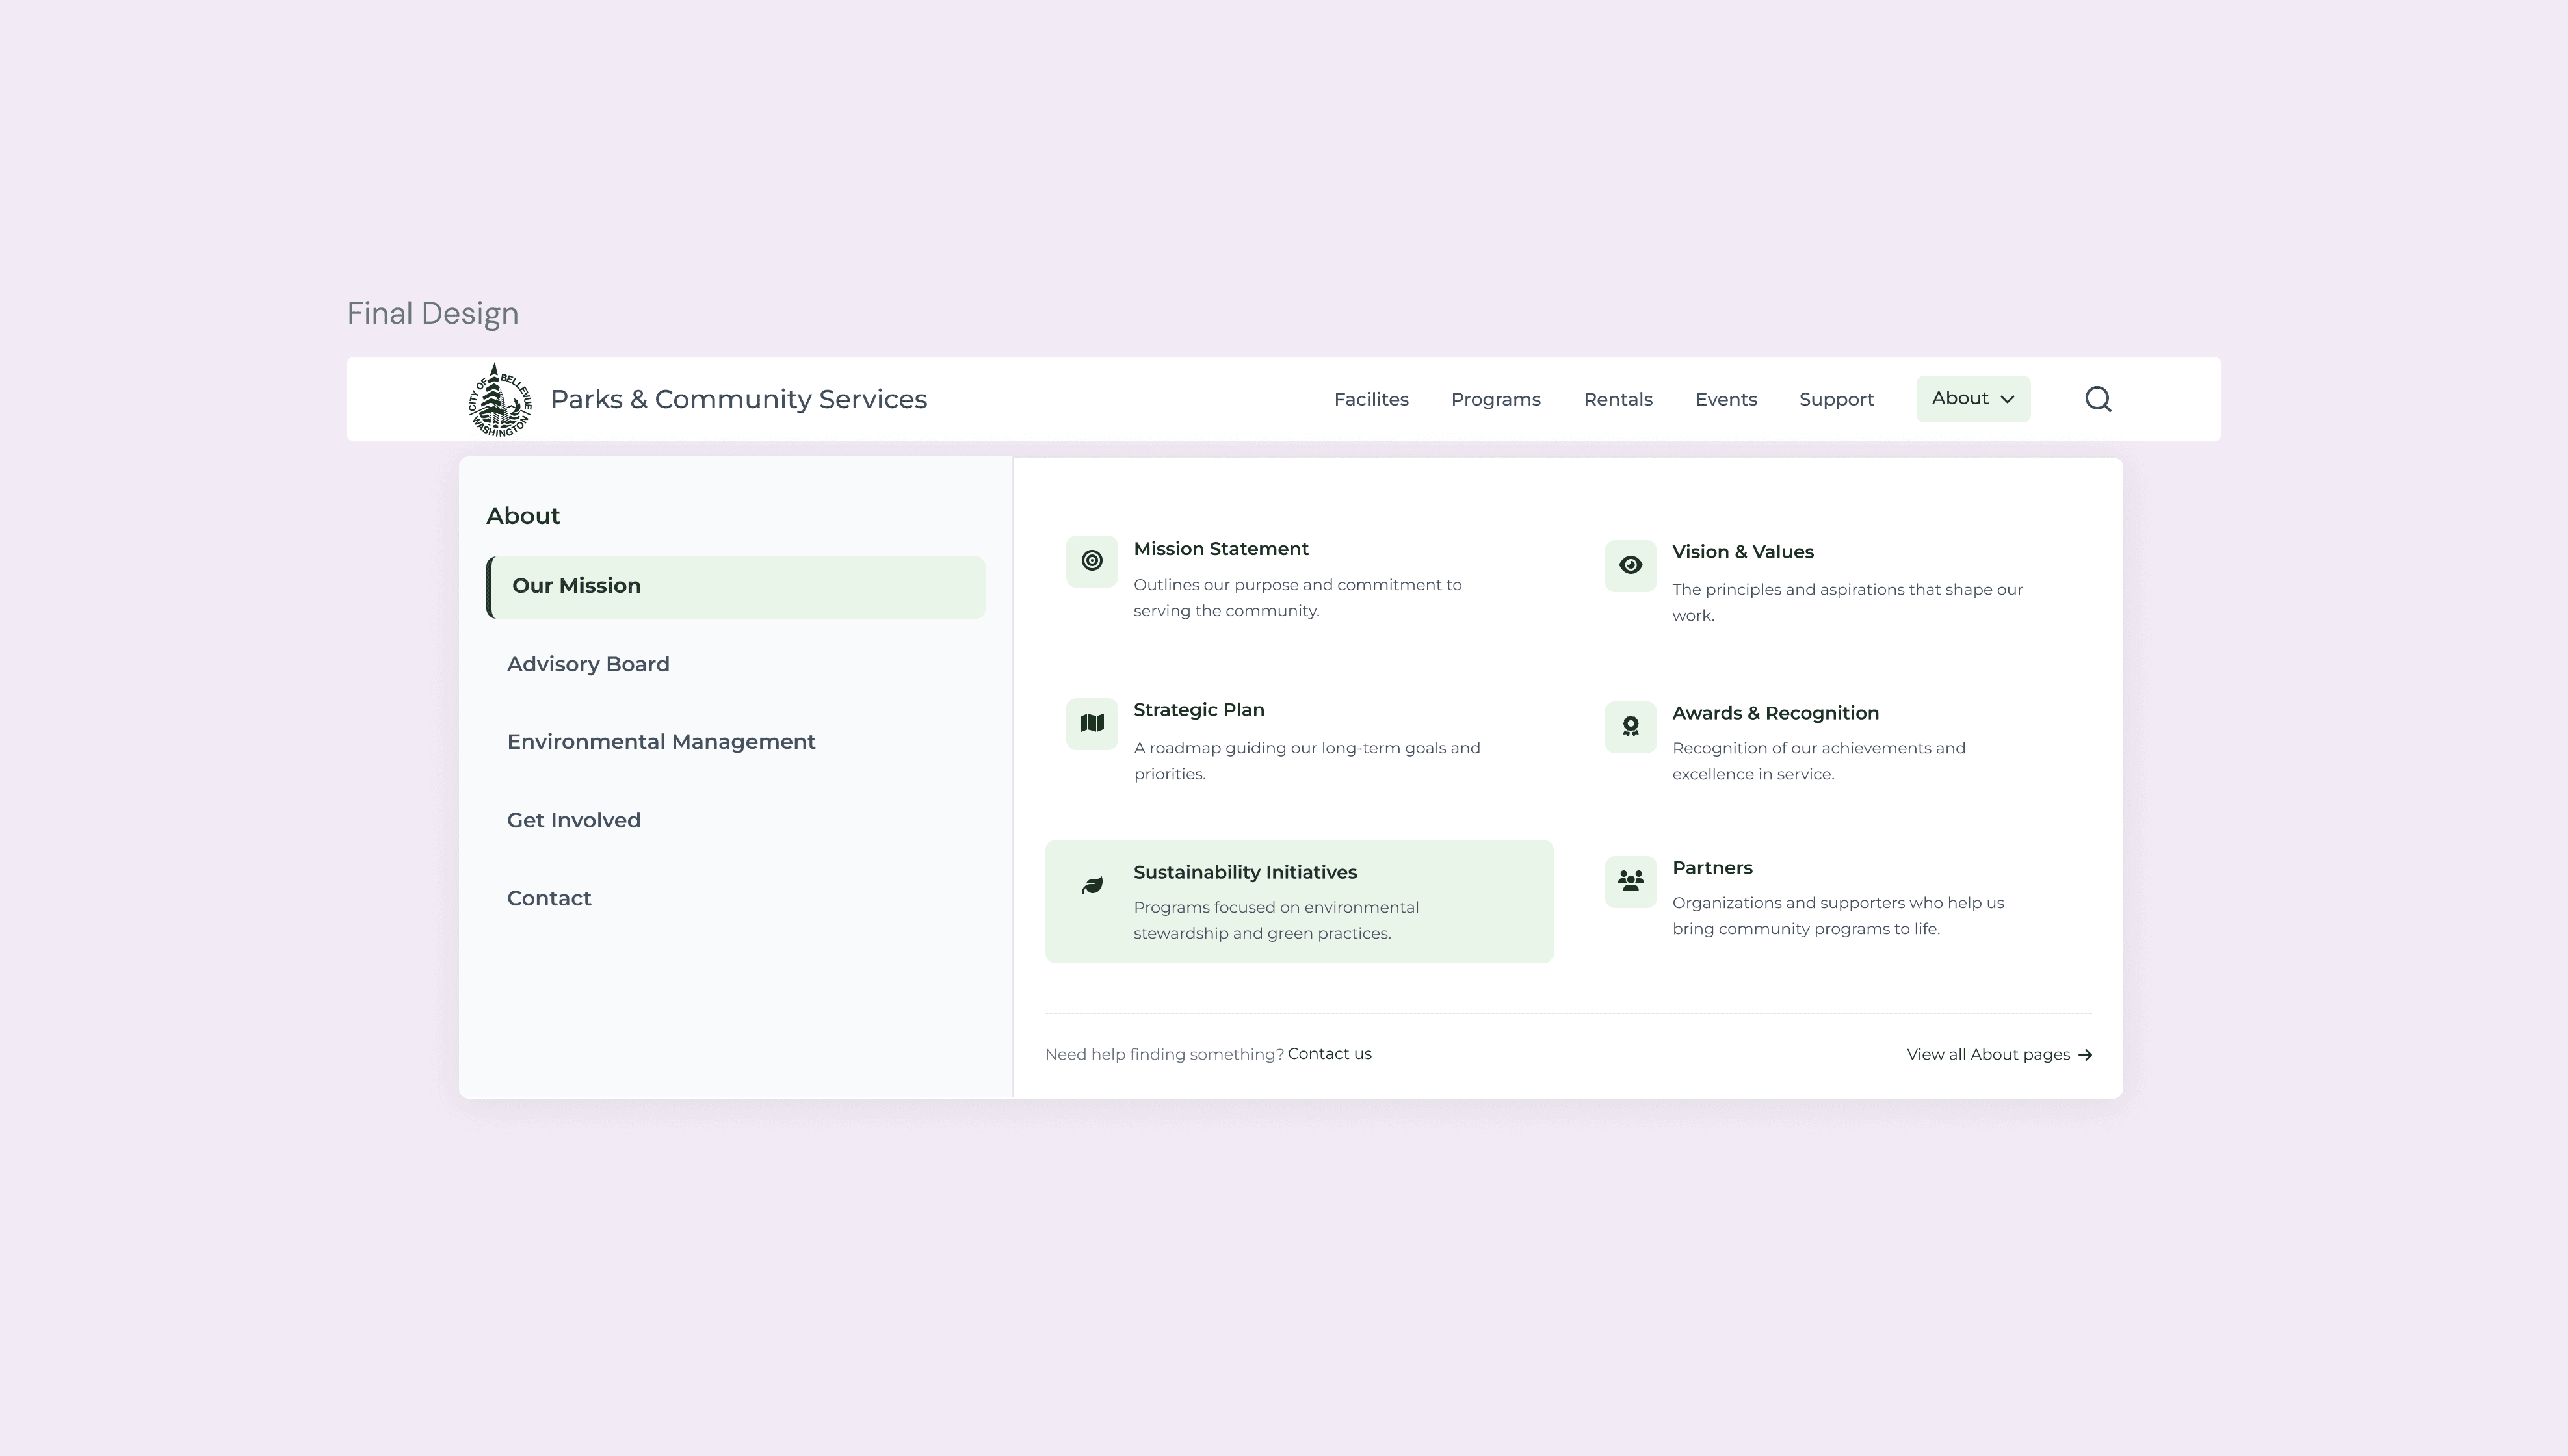The height and width of the screenshot is (1456, 2568).
Task: Click the Partners people icon
Action: tap(1630, 882)
